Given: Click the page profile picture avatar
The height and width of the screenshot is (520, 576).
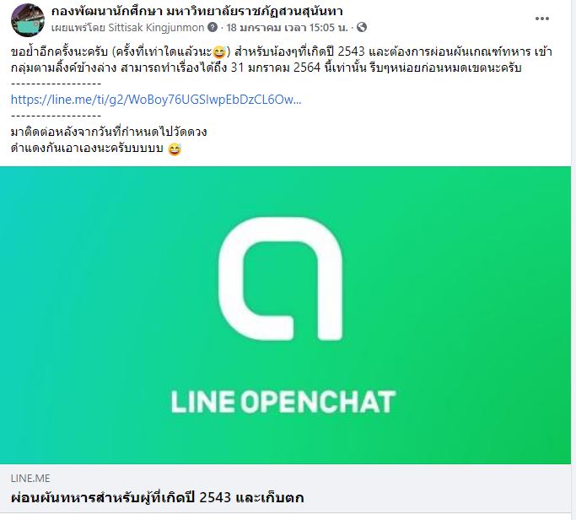Looking at the screenshot, I should pos(28,20).
